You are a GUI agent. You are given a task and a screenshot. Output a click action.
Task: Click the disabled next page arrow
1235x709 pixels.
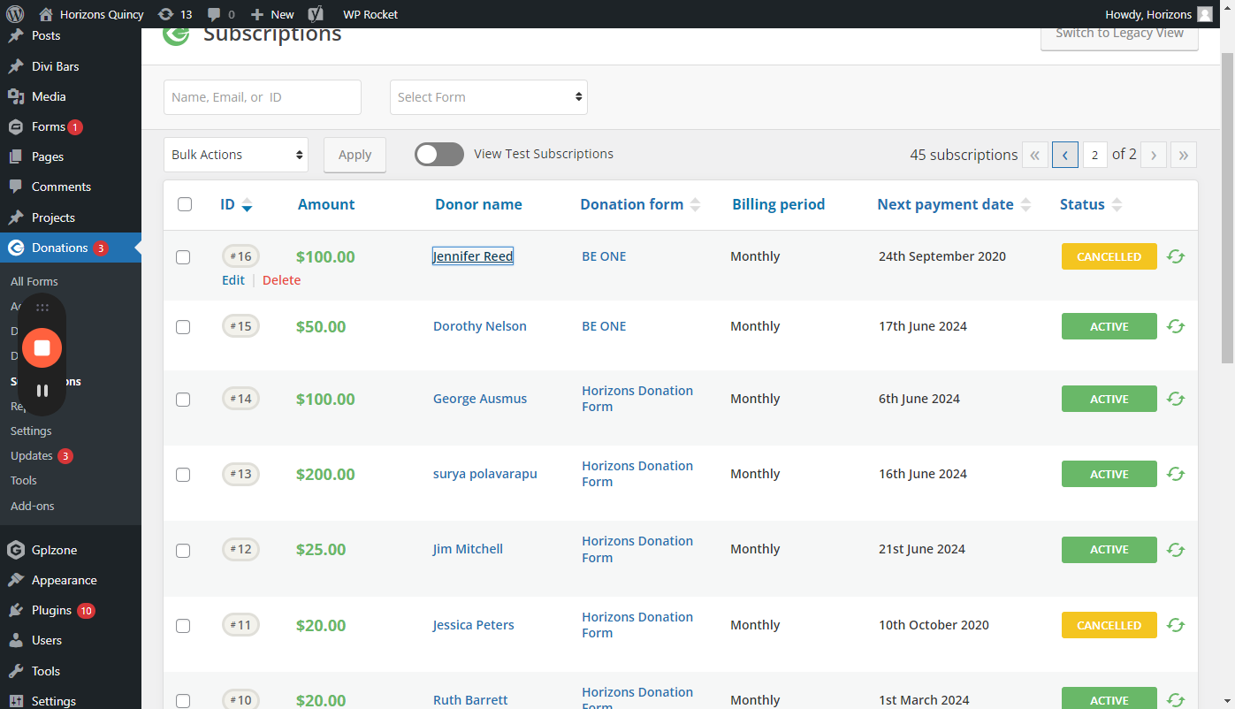1154,155
